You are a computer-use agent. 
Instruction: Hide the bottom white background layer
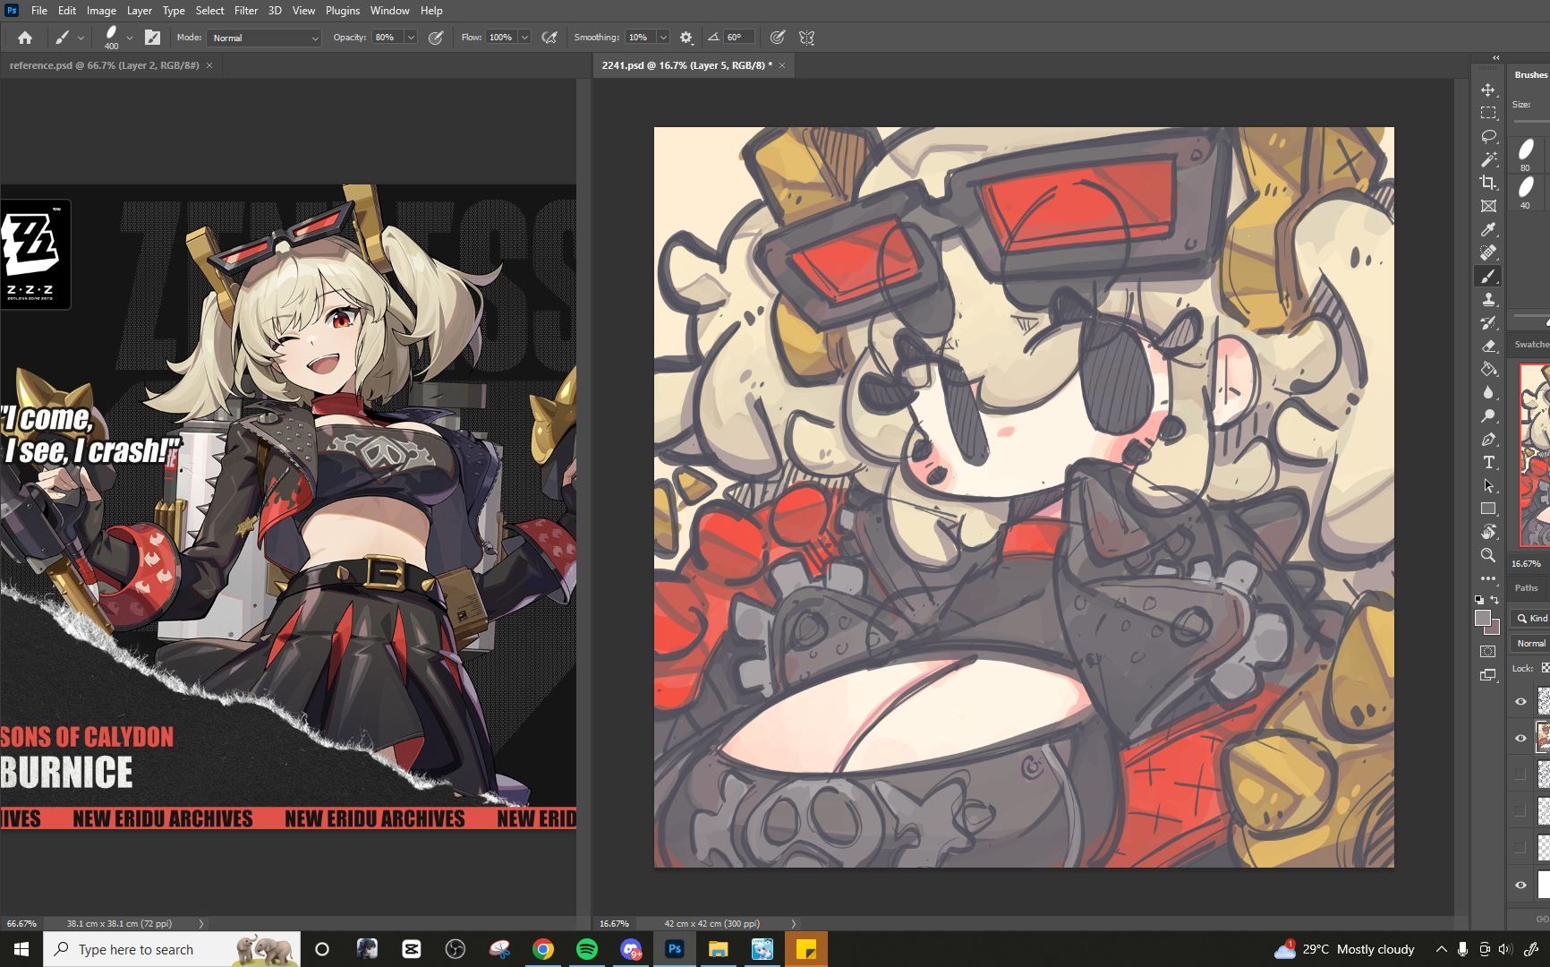point(1520,885)
